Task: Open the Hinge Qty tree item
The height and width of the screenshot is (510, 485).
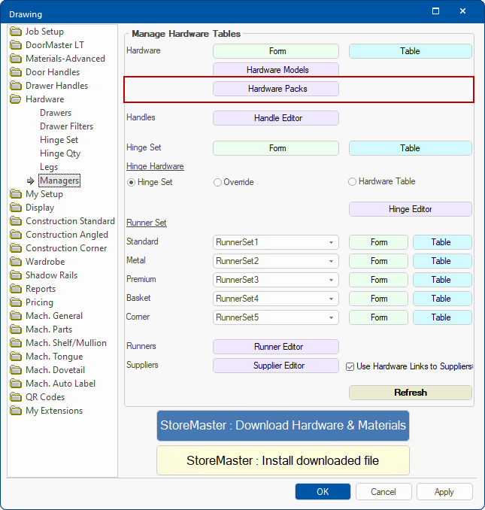Action: pyautogui.click(x=60, y=153)
